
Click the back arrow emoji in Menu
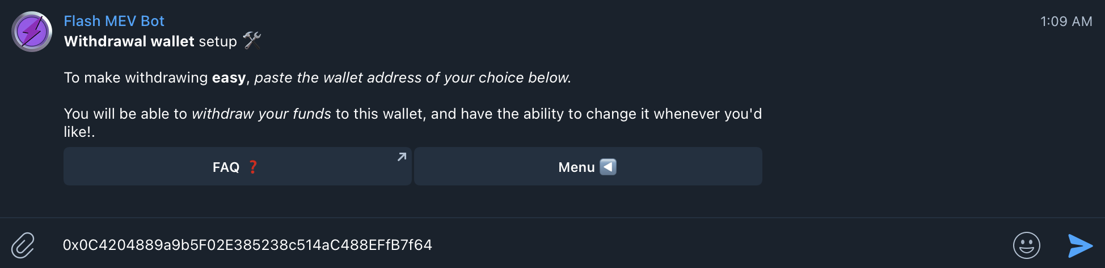tap(608, 167)
